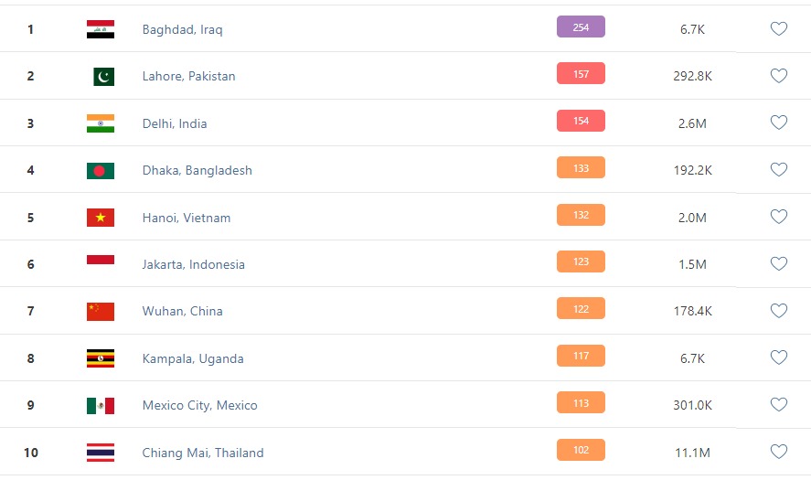Click the heart icon in Wuhan row

coord(778,311)
